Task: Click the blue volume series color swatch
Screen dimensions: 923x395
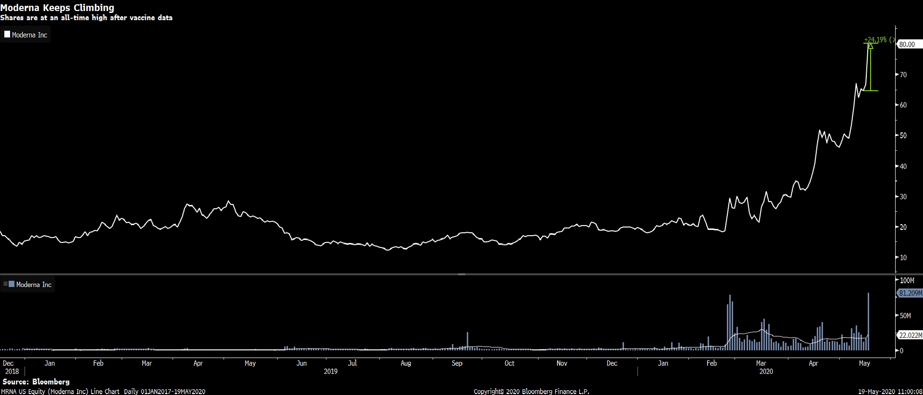Action: [12, 284]
